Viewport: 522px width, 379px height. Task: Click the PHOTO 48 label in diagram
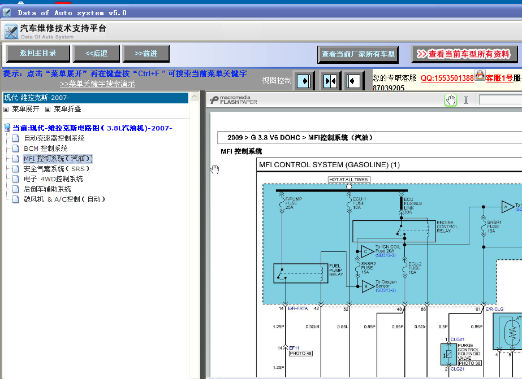(x=301, y=354)
